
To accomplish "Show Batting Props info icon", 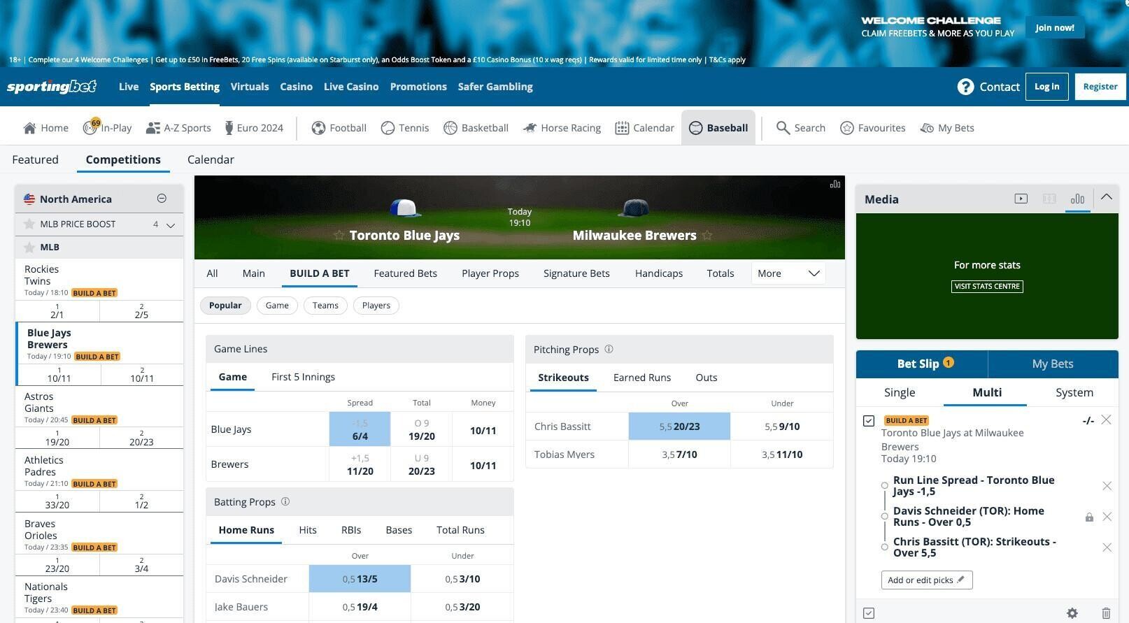I will [285, 501].
